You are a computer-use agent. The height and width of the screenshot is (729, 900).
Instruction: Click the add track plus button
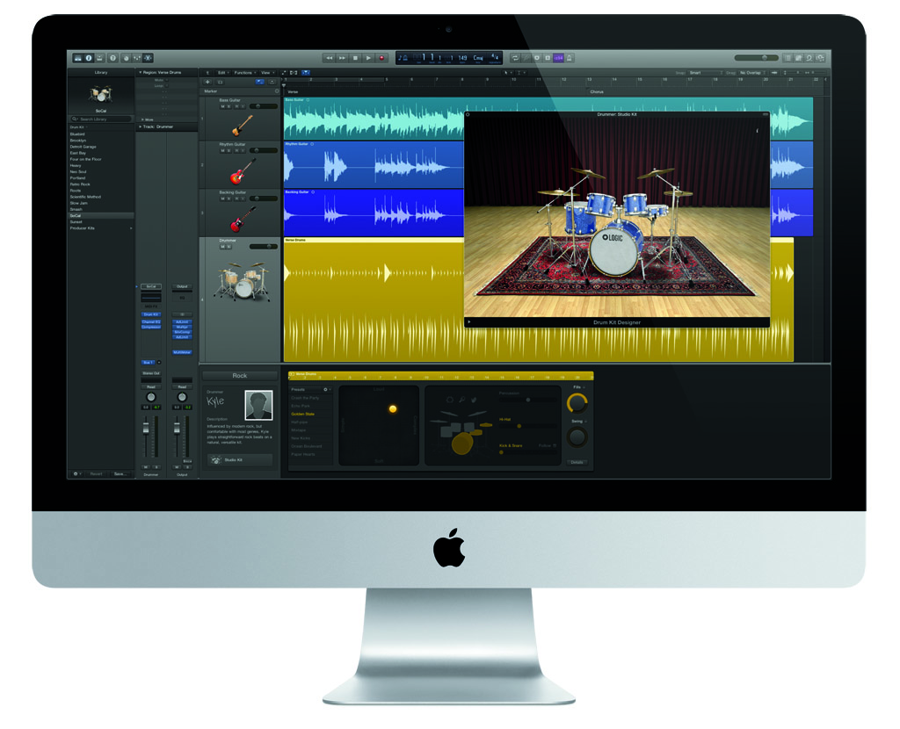pos(207,82)
